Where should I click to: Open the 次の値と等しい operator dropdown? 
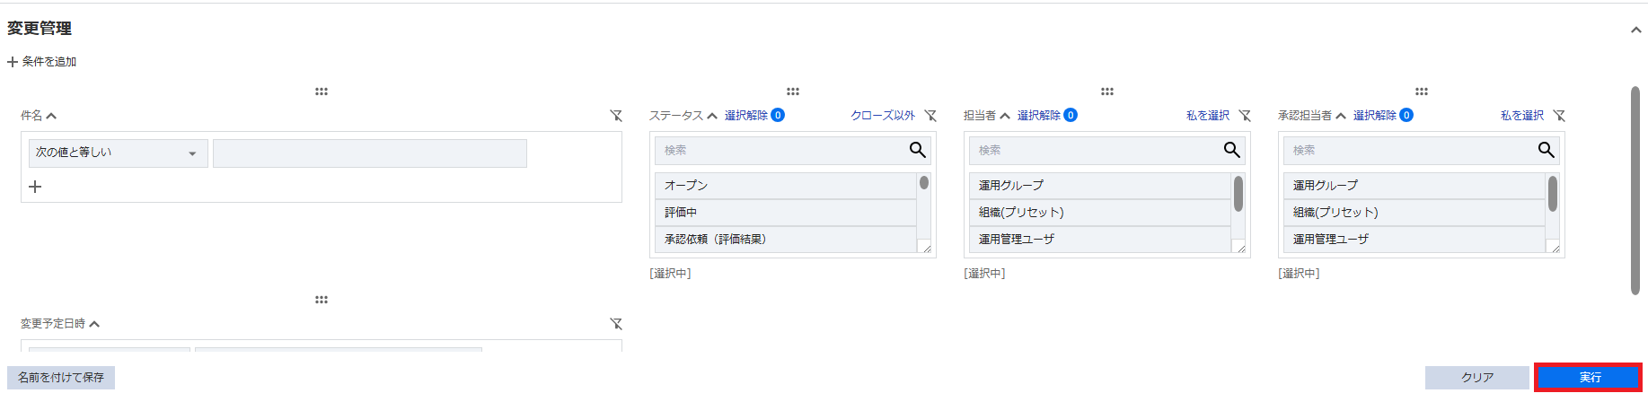point(118,153)
